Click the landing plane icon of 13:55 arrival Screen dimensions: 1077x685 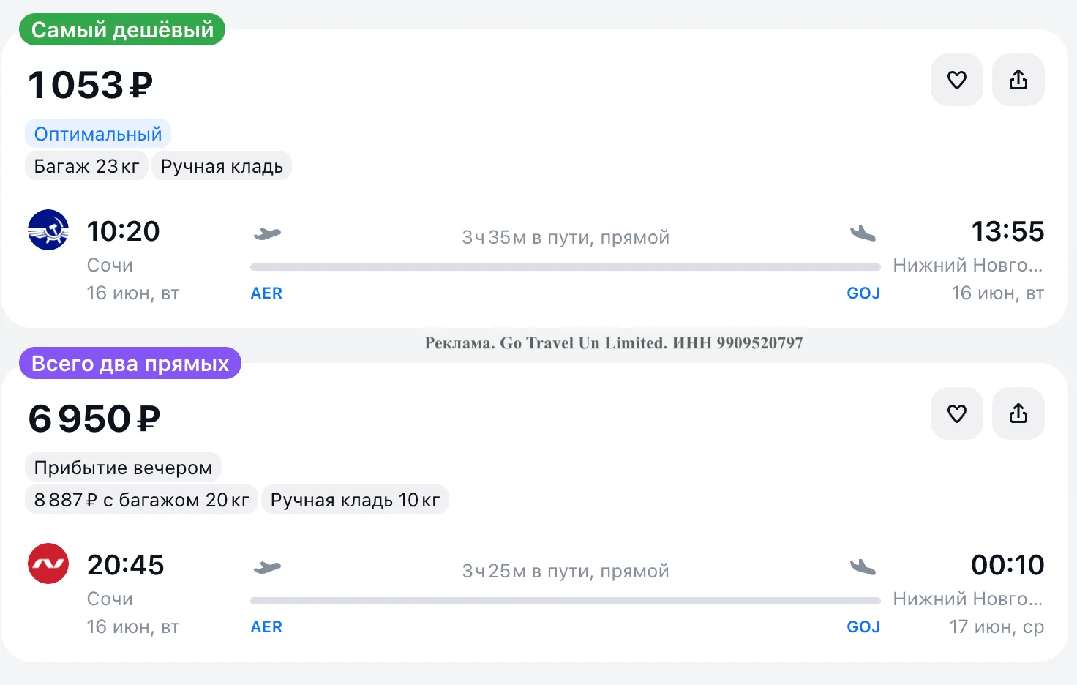(x=863, y=234)
